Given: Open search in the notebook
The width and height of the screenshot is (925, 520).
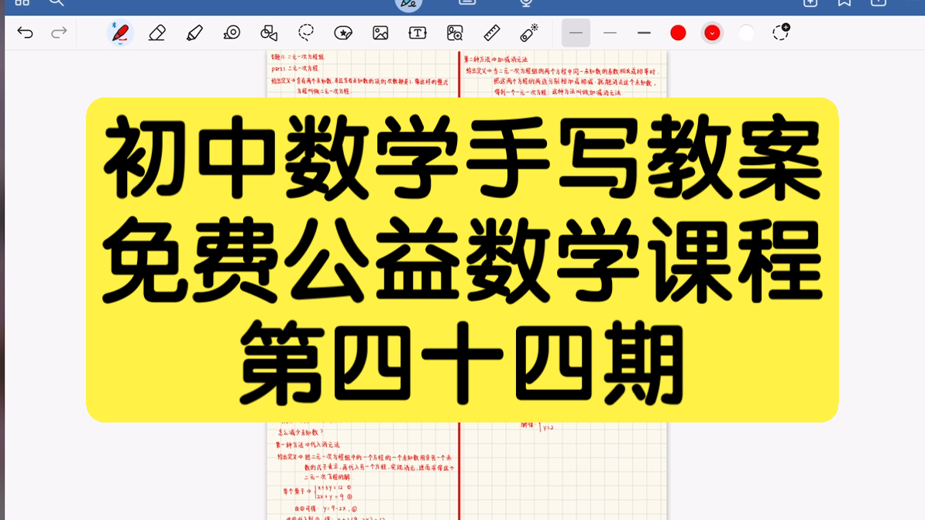Looking at the screenshot, I should 55,3.
